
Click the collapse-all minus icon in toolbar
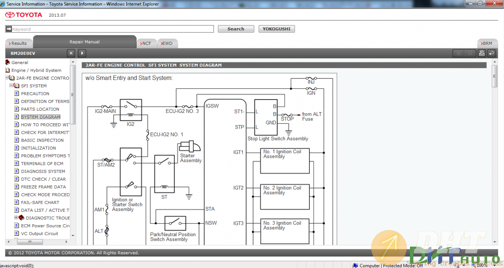(x=470, y=53)
